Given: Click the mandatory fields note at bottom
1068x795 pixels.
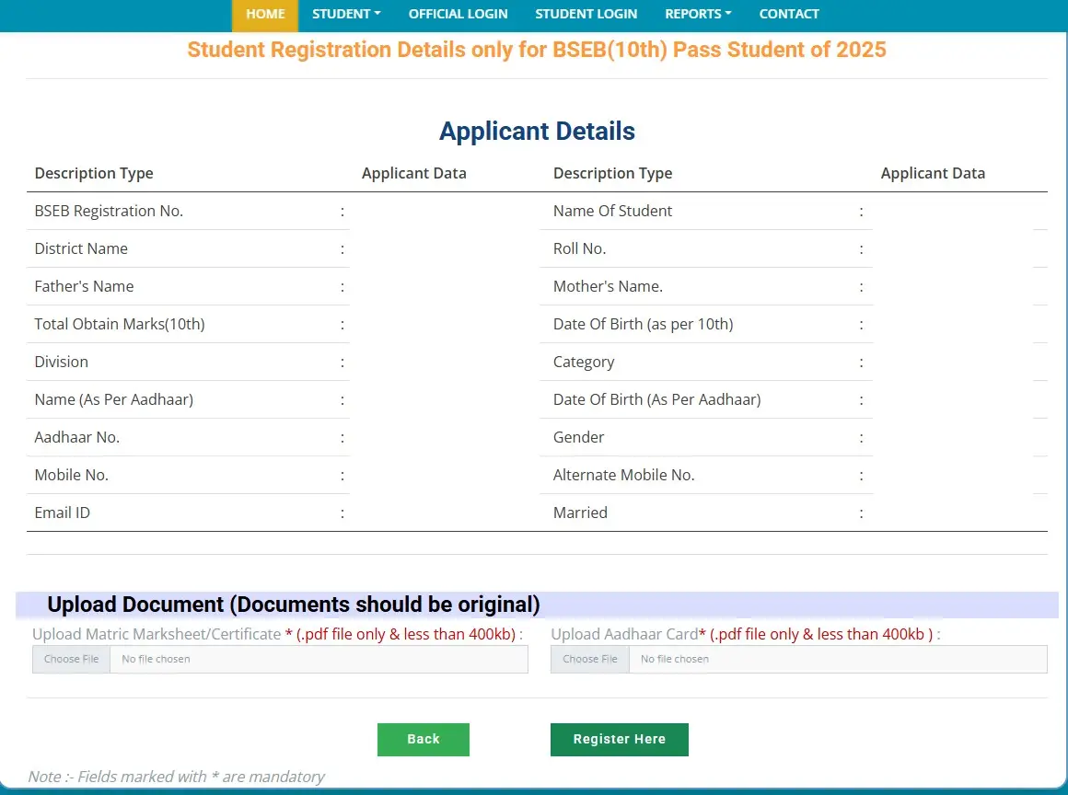Looking at the screenshot, I should pos(177,777).
